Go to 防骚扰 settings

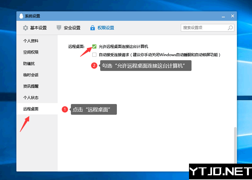pos(37,64)
